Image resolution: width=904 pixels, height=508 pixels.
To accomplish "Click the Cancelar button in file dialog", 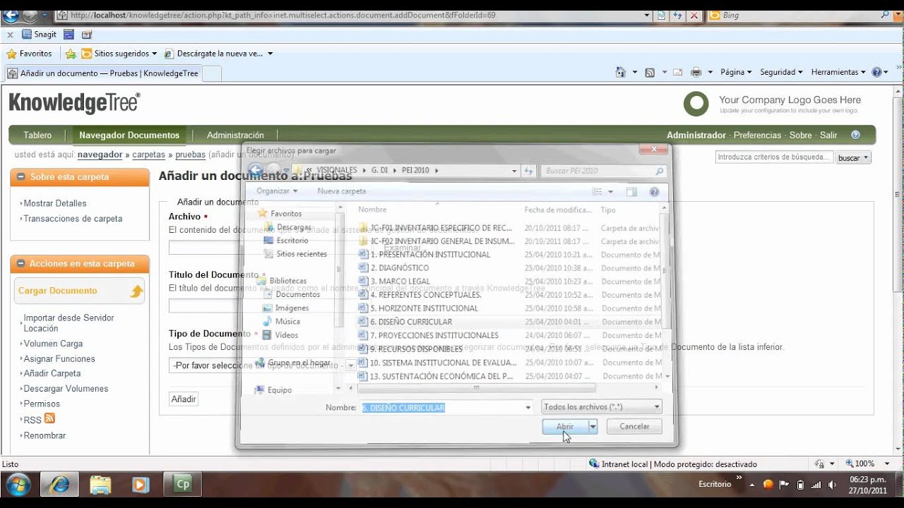I will 634,426.
